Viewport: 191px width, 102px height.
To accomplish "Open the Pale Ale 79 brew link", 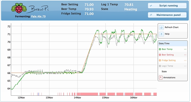I will 38,16.
